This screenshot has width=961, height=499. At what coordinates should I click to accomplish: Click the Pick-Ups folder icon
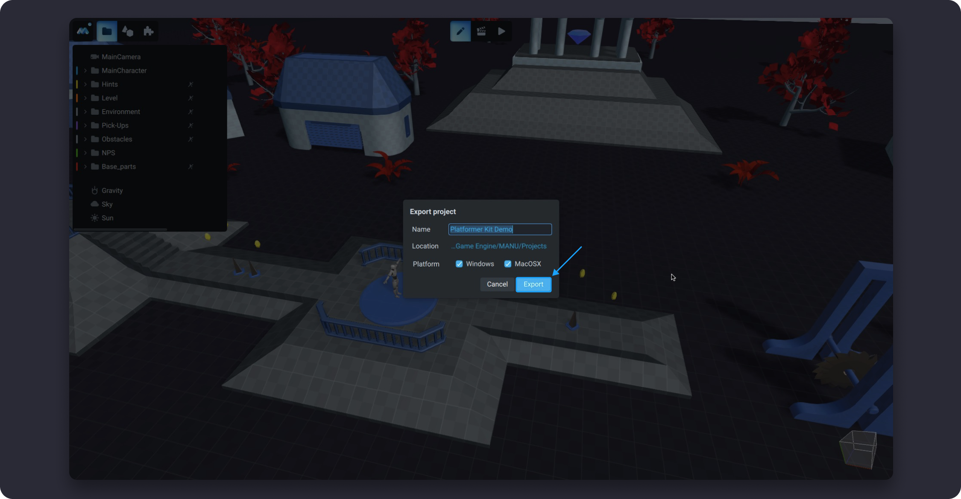(95, 125)
